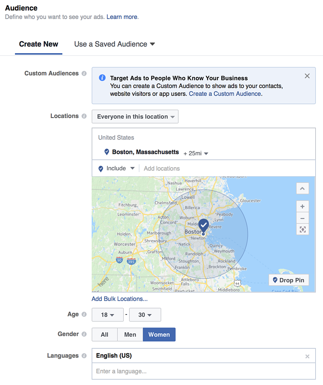This screenshot has height=385, width=323.
Task: Select All gender option
Action: 104,334
